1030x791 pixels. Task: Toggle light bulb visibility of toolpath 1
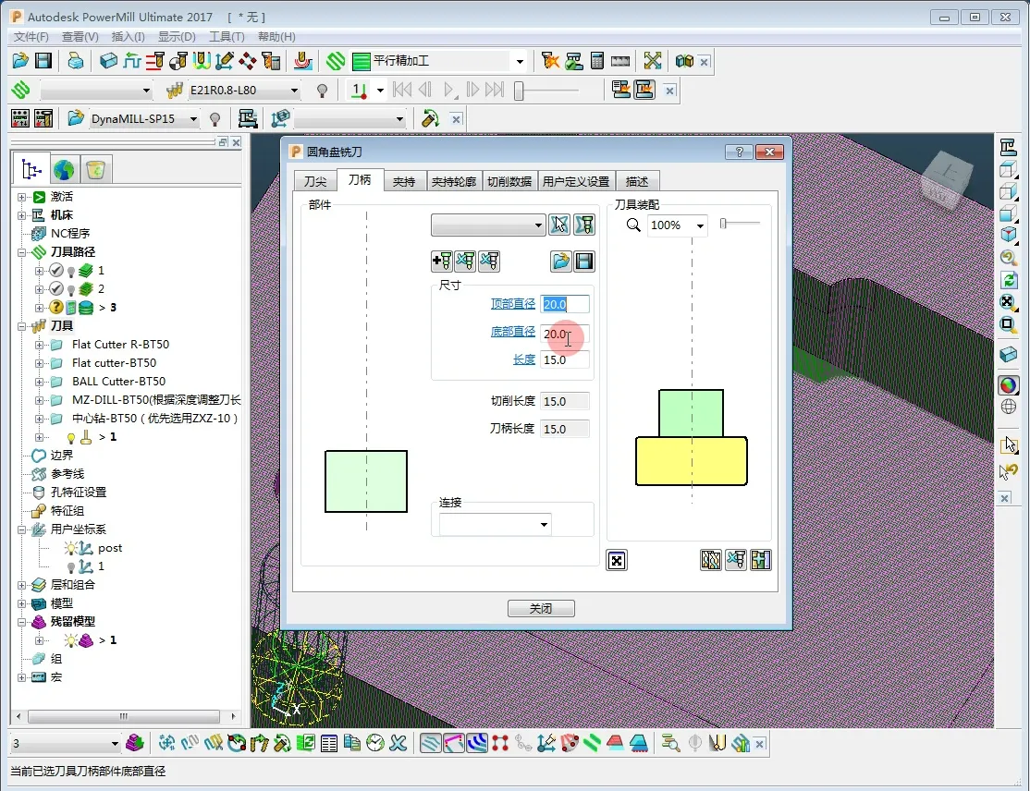coord(70,271)
